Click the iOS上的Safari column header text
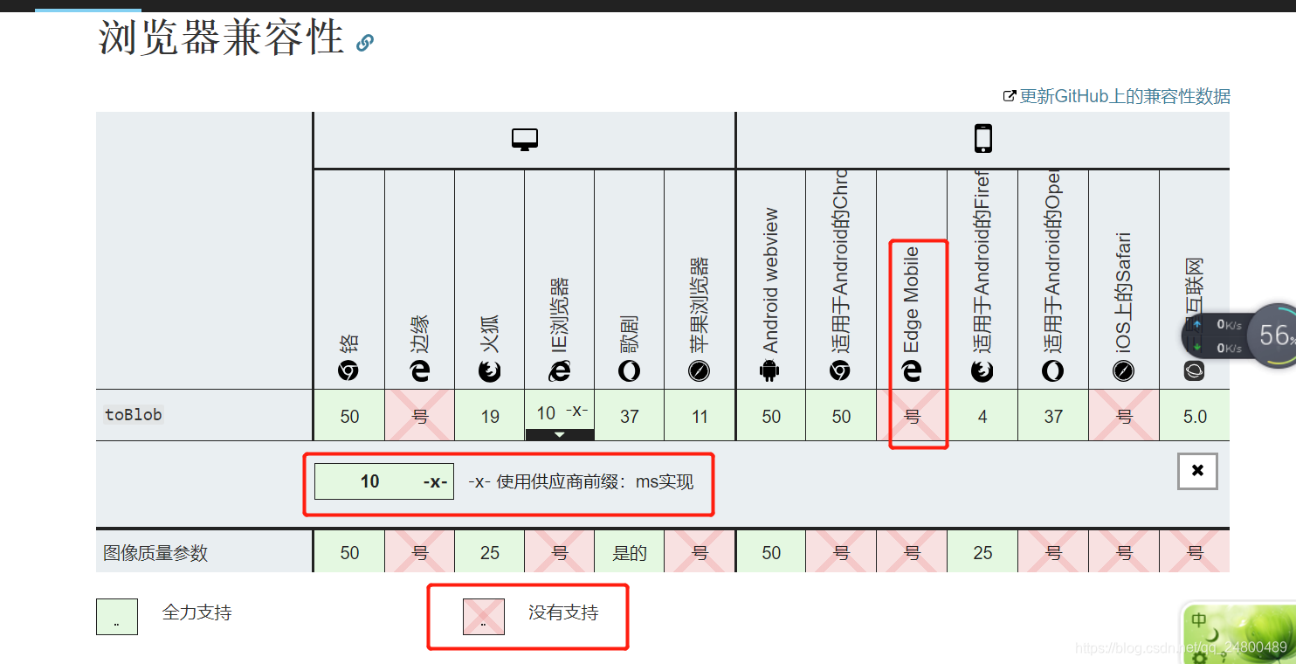This screenshot has height=664, width=1296. (x=1124, y=293)
